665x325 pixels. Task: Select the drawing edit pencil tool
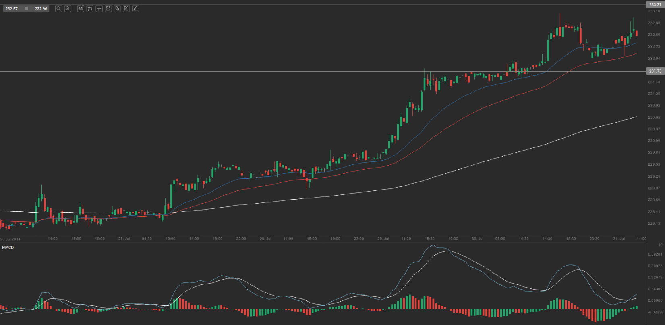click(x=126, y=8)
